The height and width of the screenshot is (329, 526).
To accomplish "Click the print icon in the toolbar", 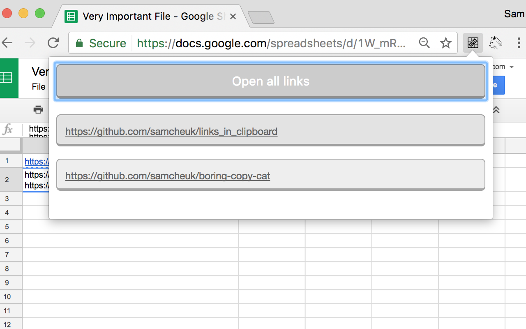I will (38, 109).
